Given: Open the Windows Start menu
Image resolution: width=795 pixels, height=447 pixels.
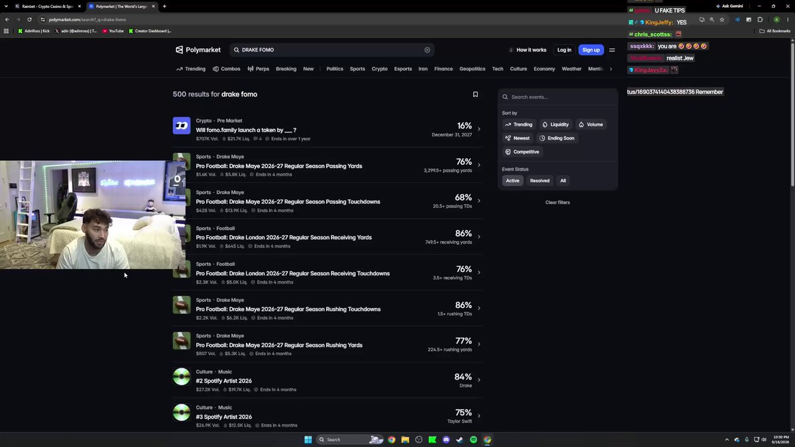Looking at the screenshot, I should (x=308, y=440).
